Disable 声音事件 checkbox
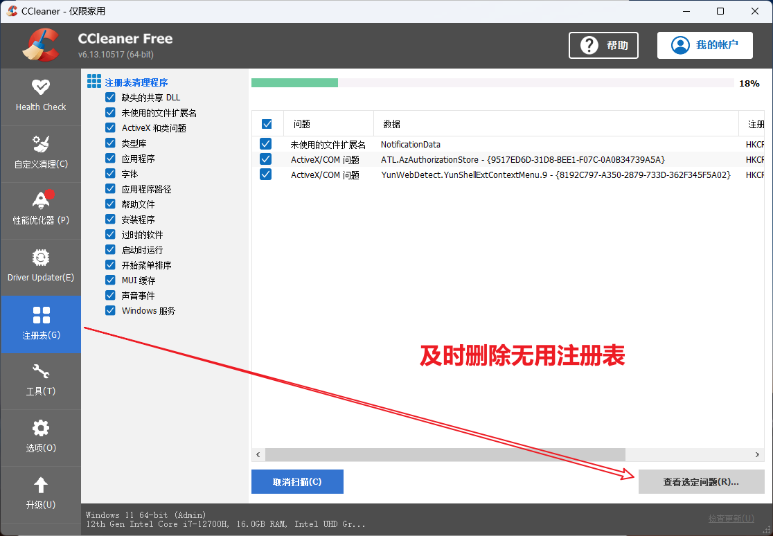 [110, 295]
